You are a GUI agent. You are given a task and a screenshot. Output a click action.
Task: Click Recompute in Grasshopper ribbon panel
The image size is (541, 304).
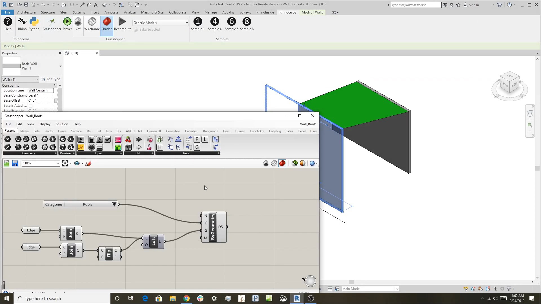click(123, 24)
